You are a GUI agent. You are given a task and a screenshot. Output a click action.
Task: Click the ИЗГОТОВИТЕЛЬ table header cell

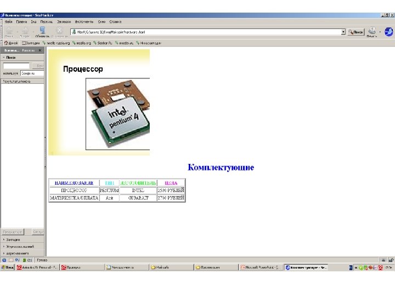[x=138, y=183]
